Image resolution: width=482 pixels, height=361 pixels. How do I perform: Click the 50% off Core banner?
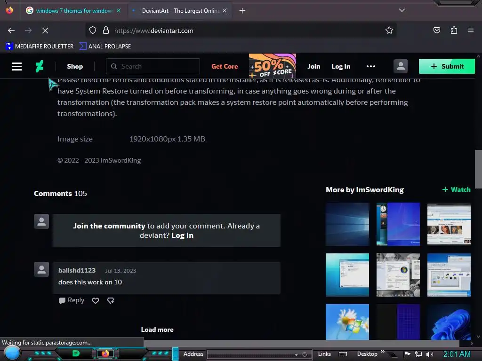point(273,66)
